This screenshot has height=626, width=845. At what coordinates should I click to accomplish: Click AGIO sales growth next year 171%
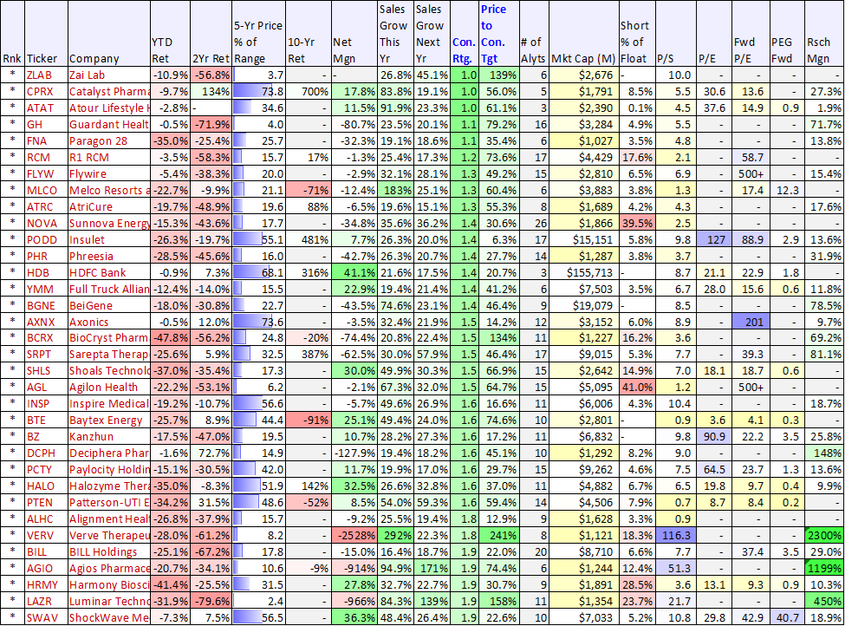(x=432, y=569)
